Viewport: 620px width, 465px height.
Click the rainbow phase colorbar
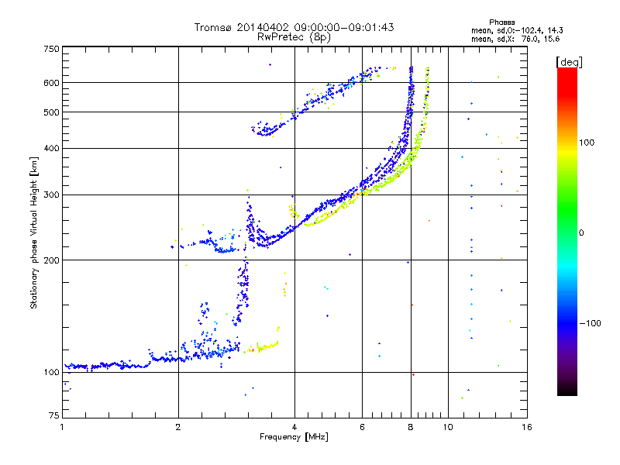[x=567, y=231]
